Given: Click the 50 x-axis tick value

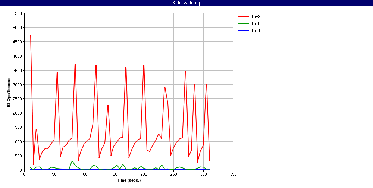Looking at the screenshot, I should pyautogui.click(x=54, y=174).
